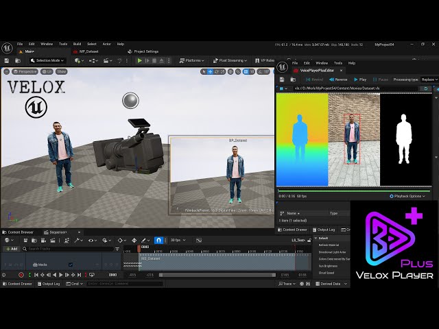Click the Stop simulation square button
Screen dimensions: 439x329
(154, 60)
